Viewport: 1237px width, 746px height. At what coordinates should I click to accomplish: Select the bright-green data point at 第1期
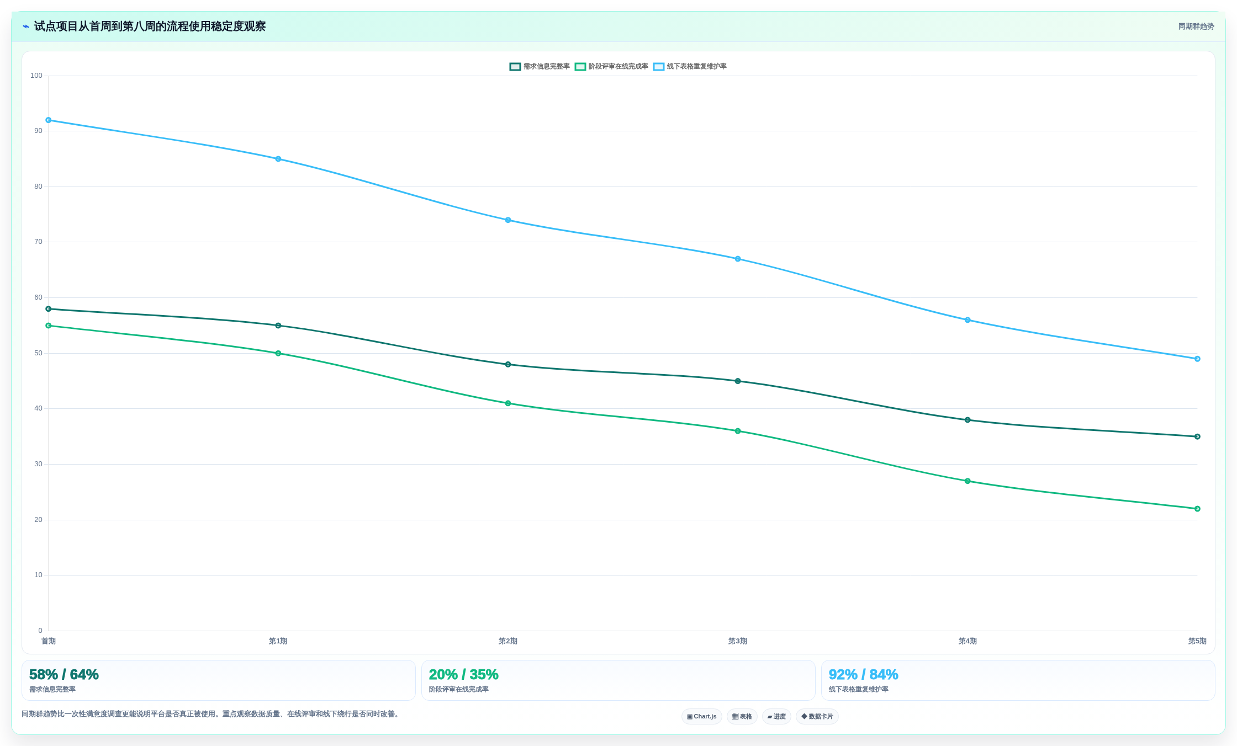click(x=278, y=353)
